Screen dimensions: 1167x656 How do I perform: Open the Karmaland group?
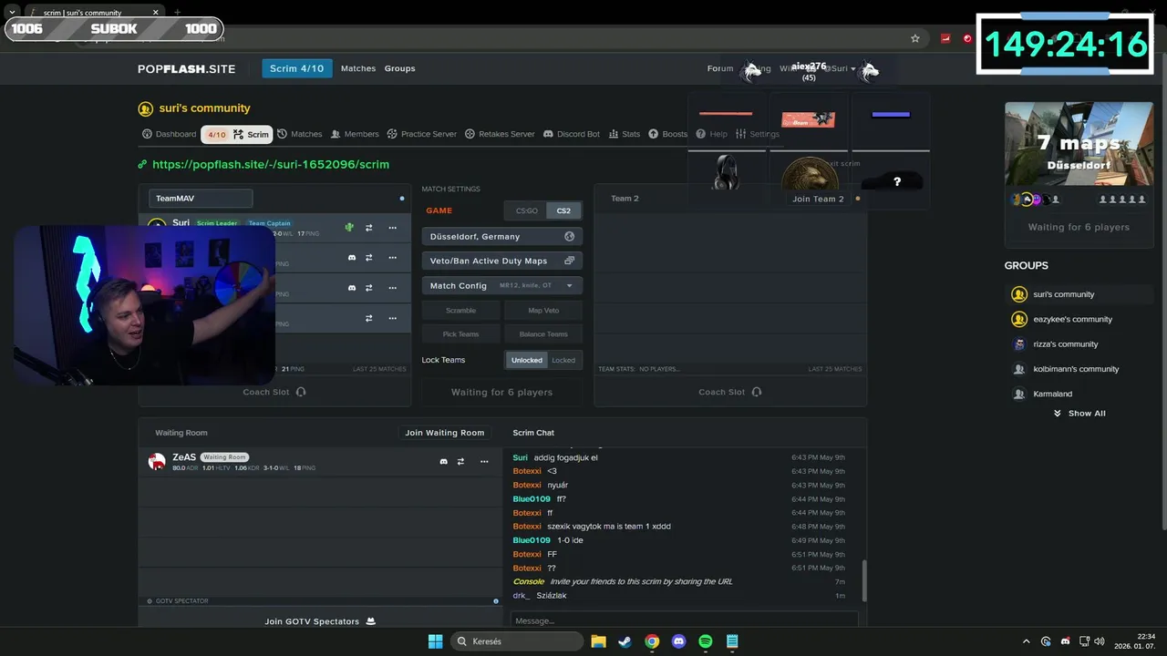click(x=1052, y=394)
